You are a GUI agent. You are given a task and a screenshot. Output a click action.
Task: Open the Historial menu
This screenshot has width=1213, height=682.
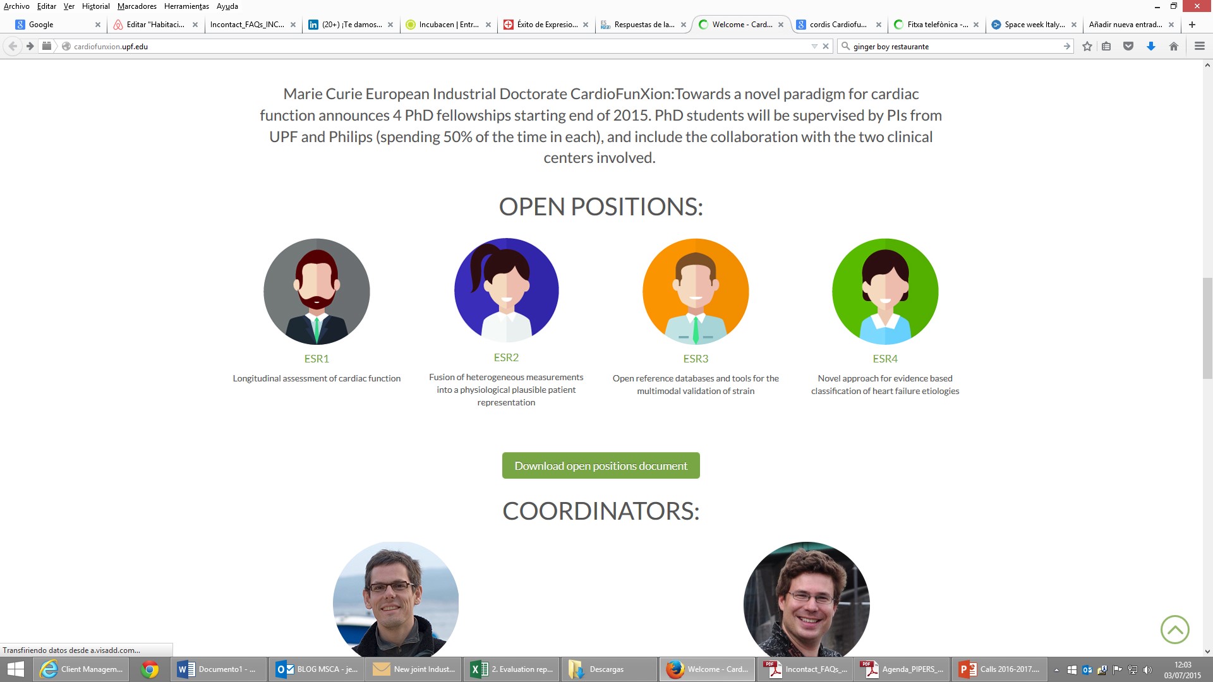(95, 6)
